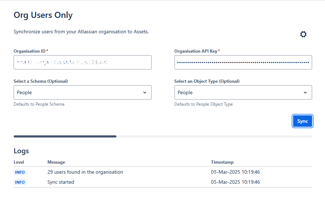Click the Sync button
Image resolution: width=325 pixels, height=217 pixels.
pyautogui.click(x=302, y=121)
